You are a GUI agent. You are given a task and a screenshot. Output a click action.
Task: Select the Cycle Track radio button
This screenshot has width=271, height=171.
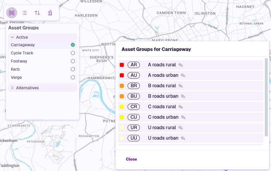point(73,53)
